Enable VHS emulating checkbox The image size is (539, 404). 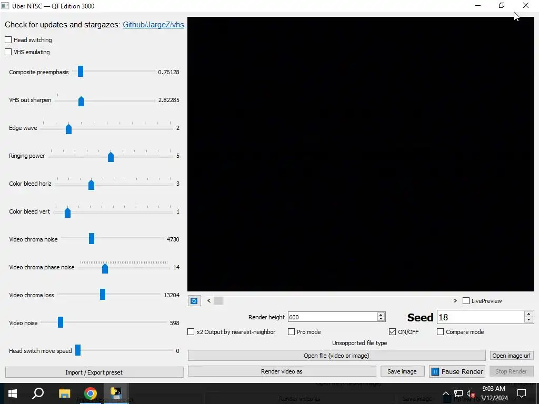(8, 52)
